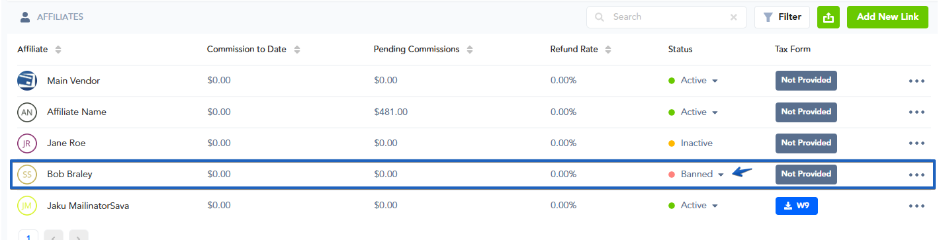Go to page 1 in pagination

28,236
